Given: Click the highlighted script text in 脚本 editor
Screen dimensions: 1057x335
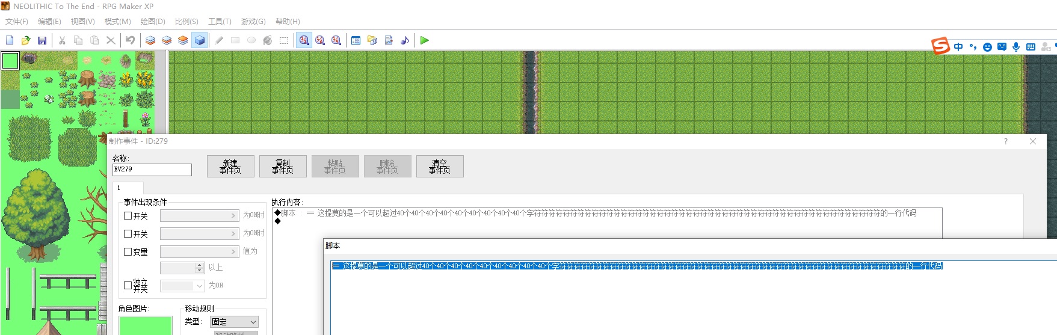Looking at the screenshot, I should tap(637, 266).
